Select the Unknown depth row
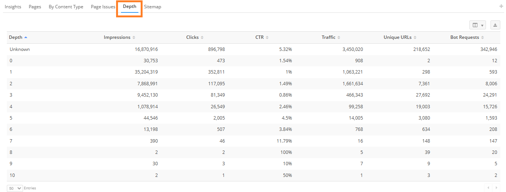 pyautogui.click(x=20, y=49)
